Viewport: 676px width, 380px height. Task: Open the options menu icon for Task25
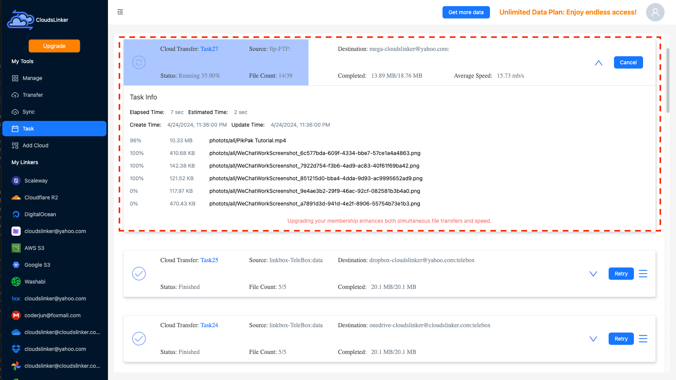point(643,274)
